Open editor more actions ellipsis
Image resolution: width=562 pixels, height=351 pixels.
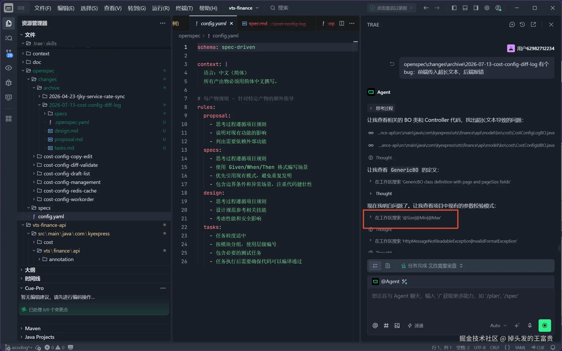coord(352,23)
